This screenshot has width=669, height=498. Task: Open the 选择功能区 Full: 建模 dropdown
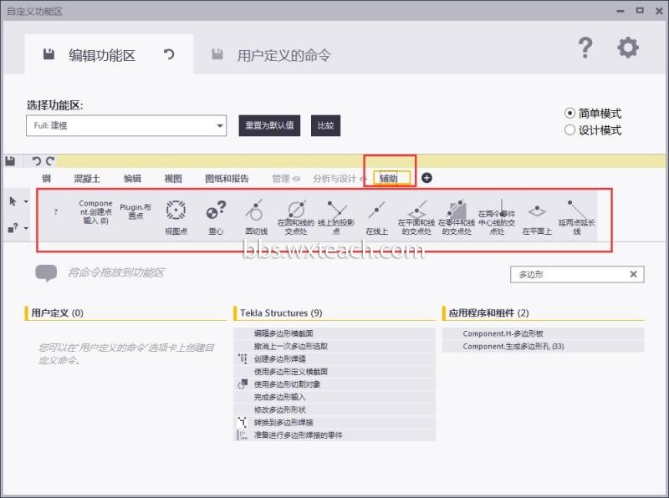click(126, 125)
